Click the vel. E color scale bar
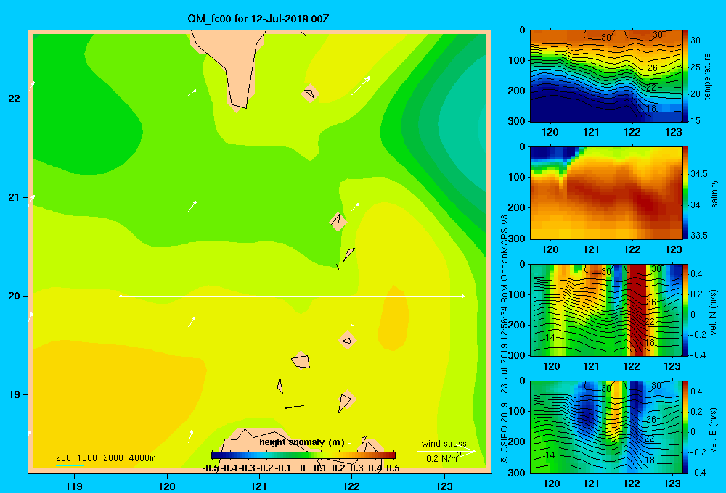Viewport: 726px width, 493px height. click(685, 427)
